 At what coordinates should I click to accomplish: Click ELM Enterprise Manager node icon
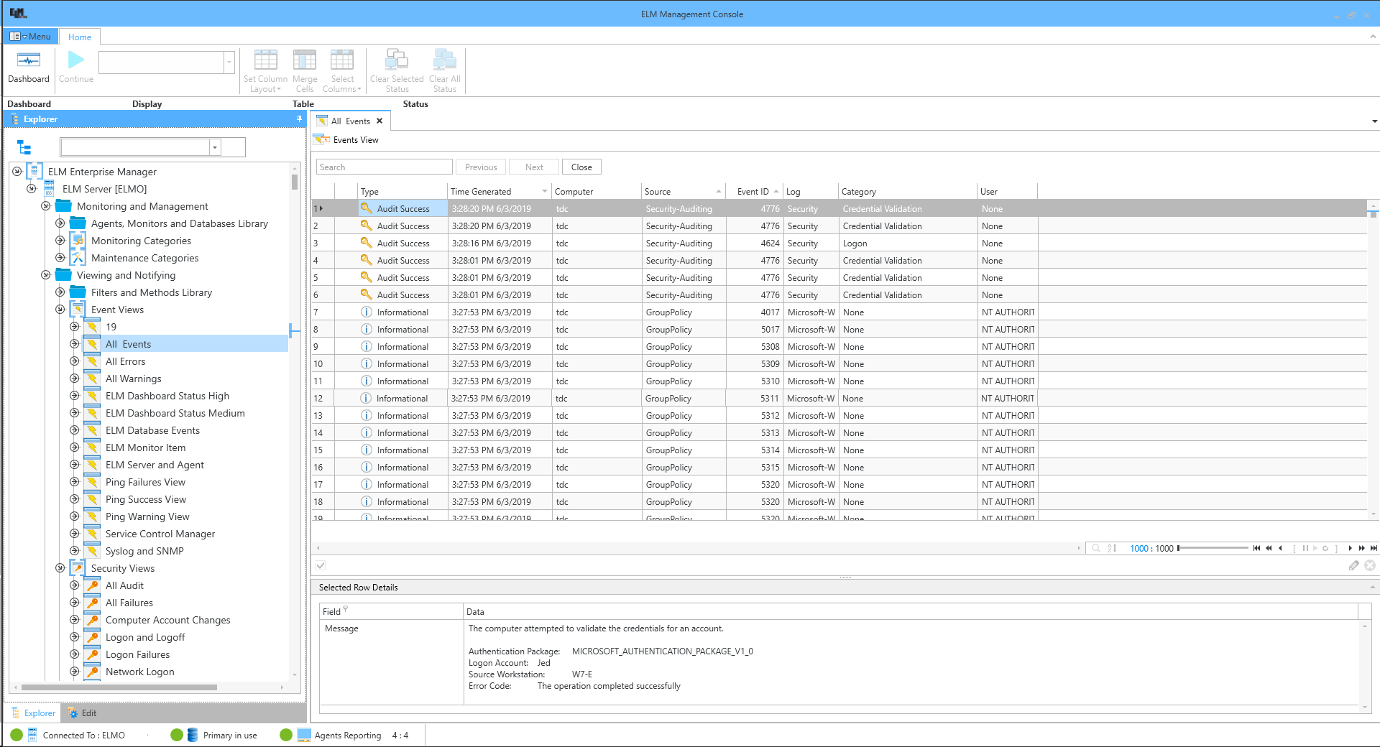click(34, 172)
